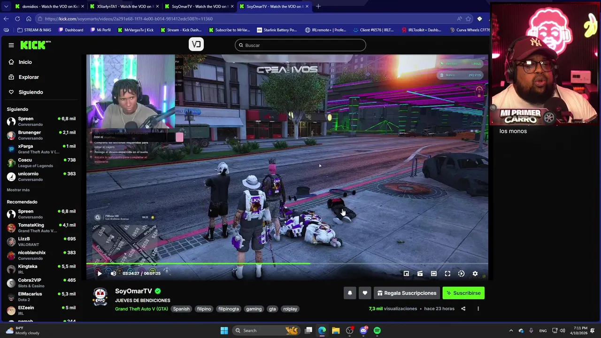This screenshot has width=601, height=338.
Task: Select the filipinogta tag
Action: (229, 309)
